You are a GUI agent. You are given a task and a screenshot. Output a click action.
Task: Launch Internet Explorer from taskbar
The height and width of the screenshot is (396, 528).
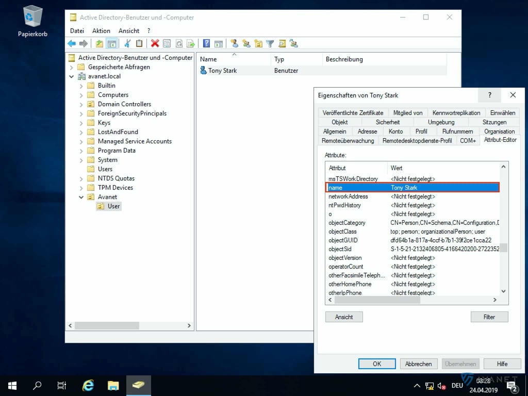[x=88, y=386]
